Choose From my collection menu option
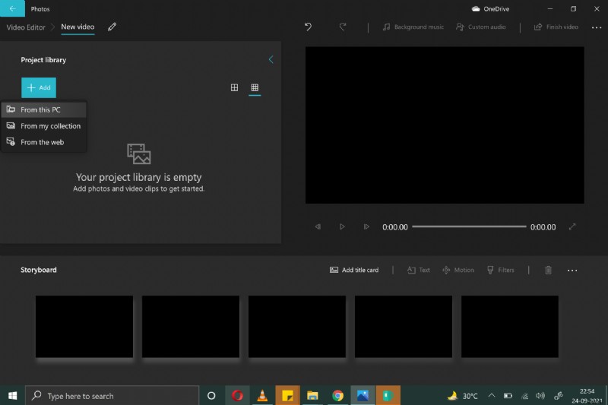 tap(44, 126)
